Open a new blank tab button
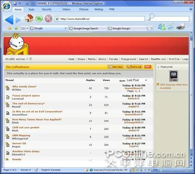195x174 pixels. (x=150, y=28)
